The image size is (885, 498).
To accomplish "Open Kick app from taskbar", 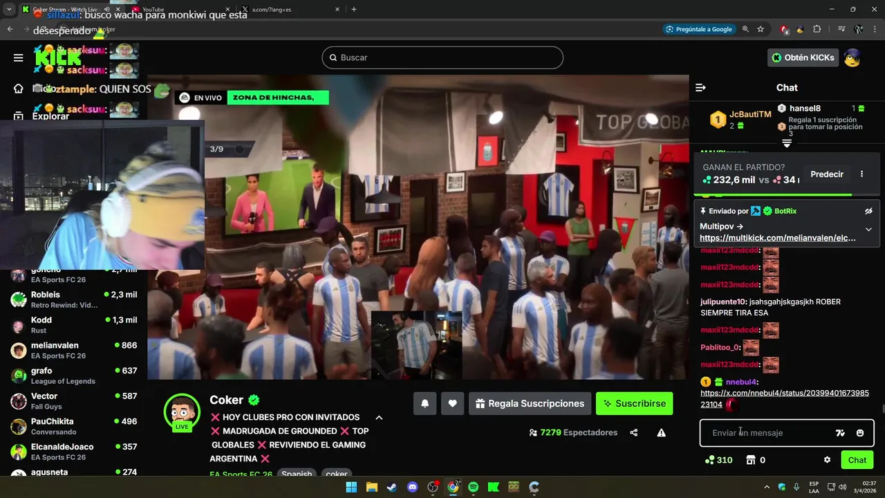I will coord(493,487).
